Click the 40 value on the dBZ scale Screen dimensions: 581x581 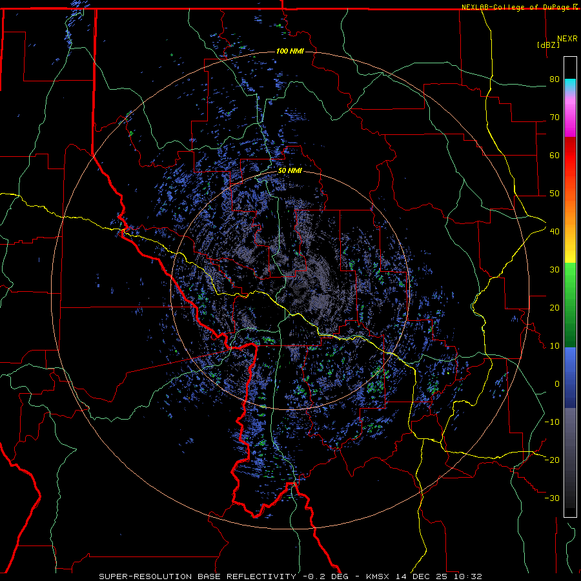point(555,232)
